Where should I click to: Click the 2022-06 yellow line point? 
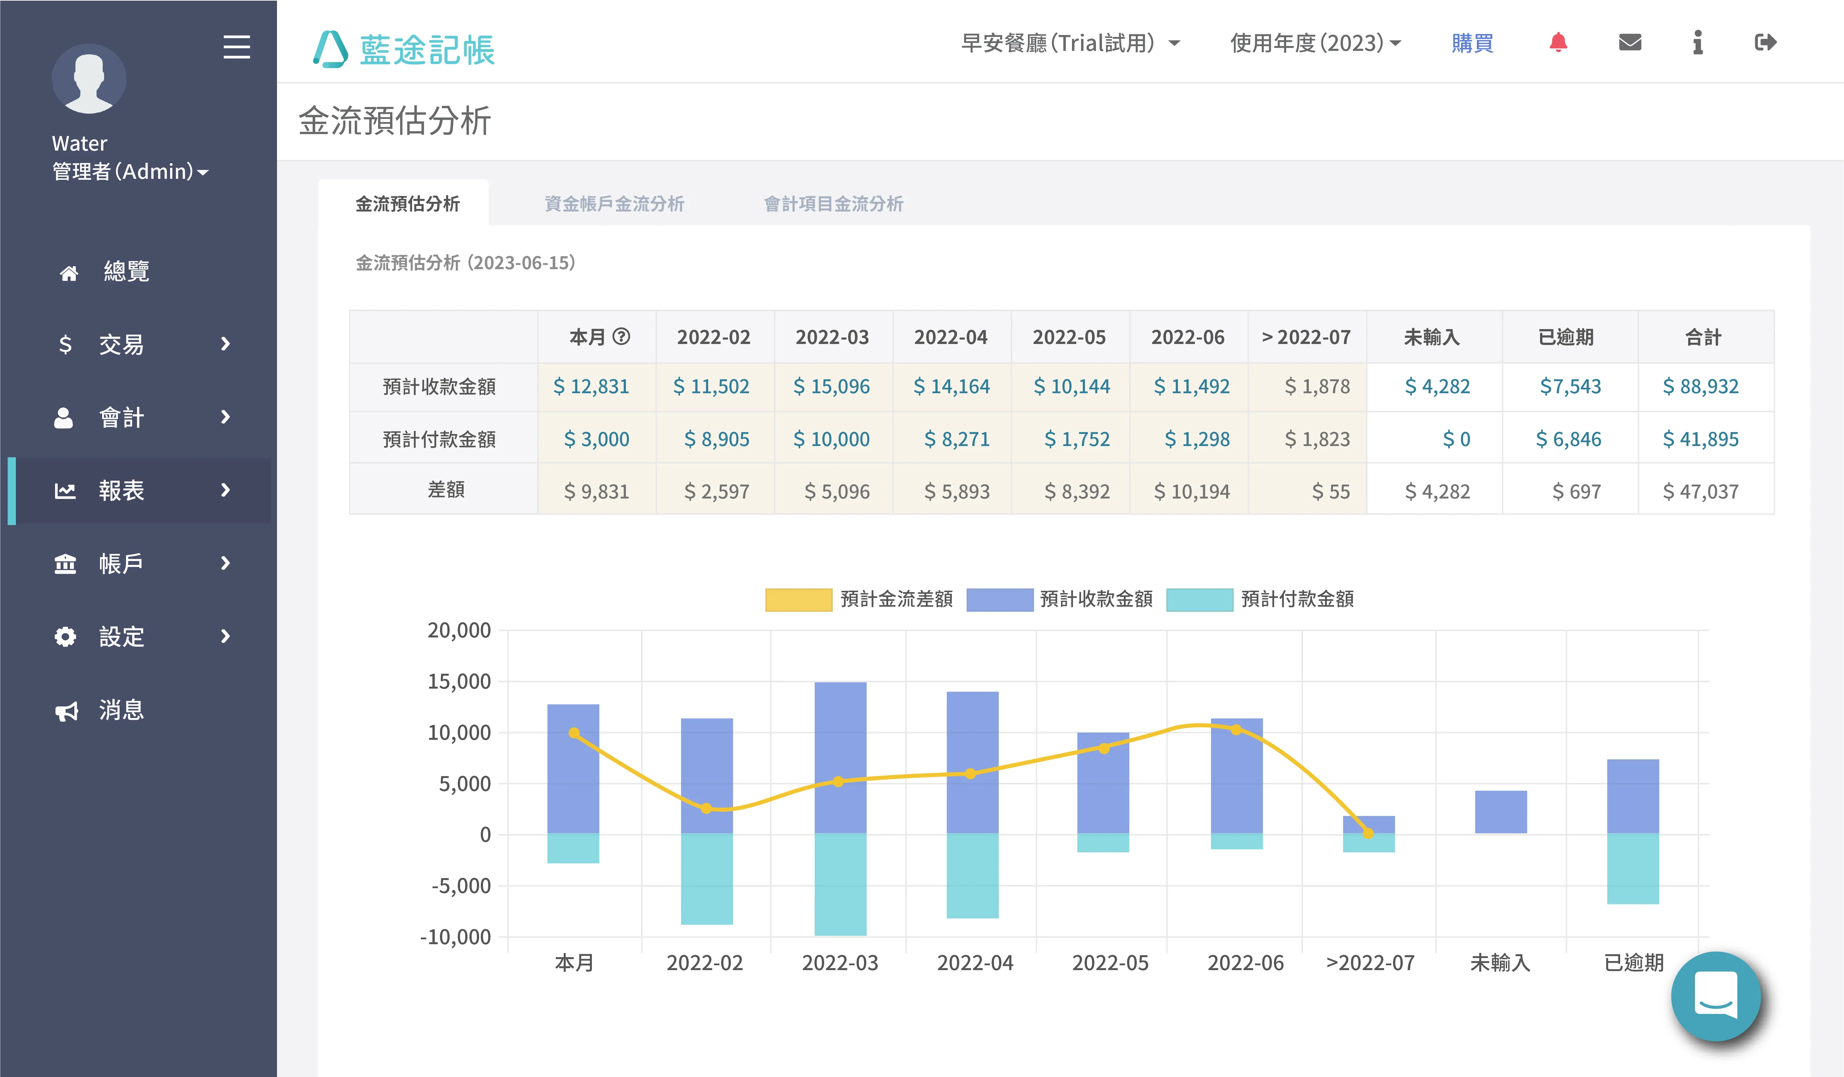1236,729
